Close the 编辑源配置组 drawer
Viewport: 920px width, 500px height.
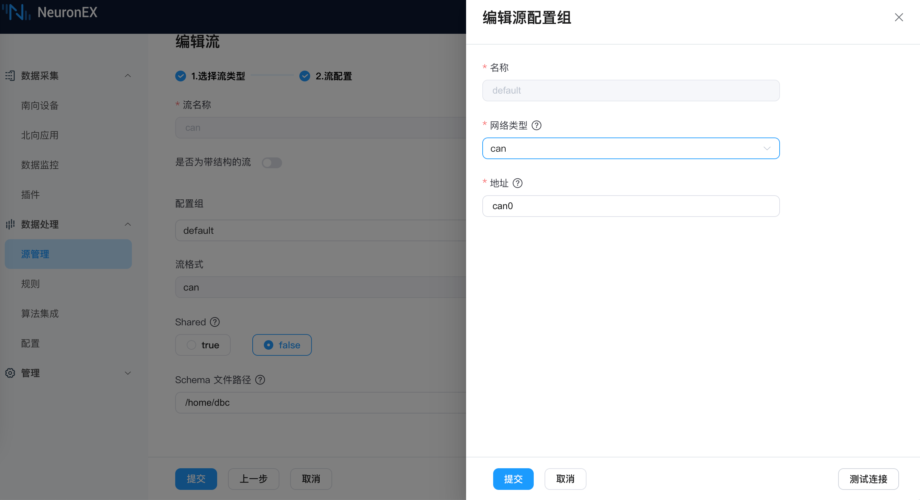pos(899,18)
